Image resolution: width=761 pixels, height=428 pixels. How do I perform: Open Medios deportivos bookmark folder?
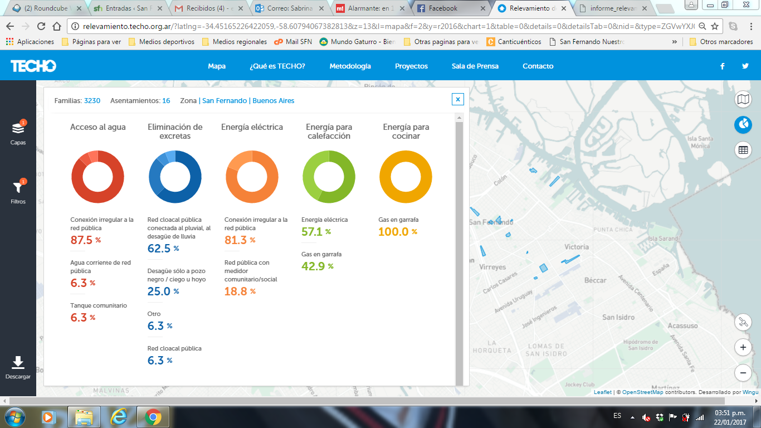coord(162,42)
